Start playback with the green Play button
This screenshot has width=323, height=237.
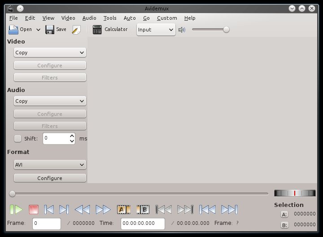pos(16,210)
